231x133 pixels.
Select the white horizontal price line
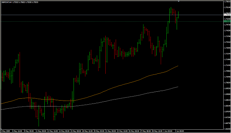click(112, 15)
